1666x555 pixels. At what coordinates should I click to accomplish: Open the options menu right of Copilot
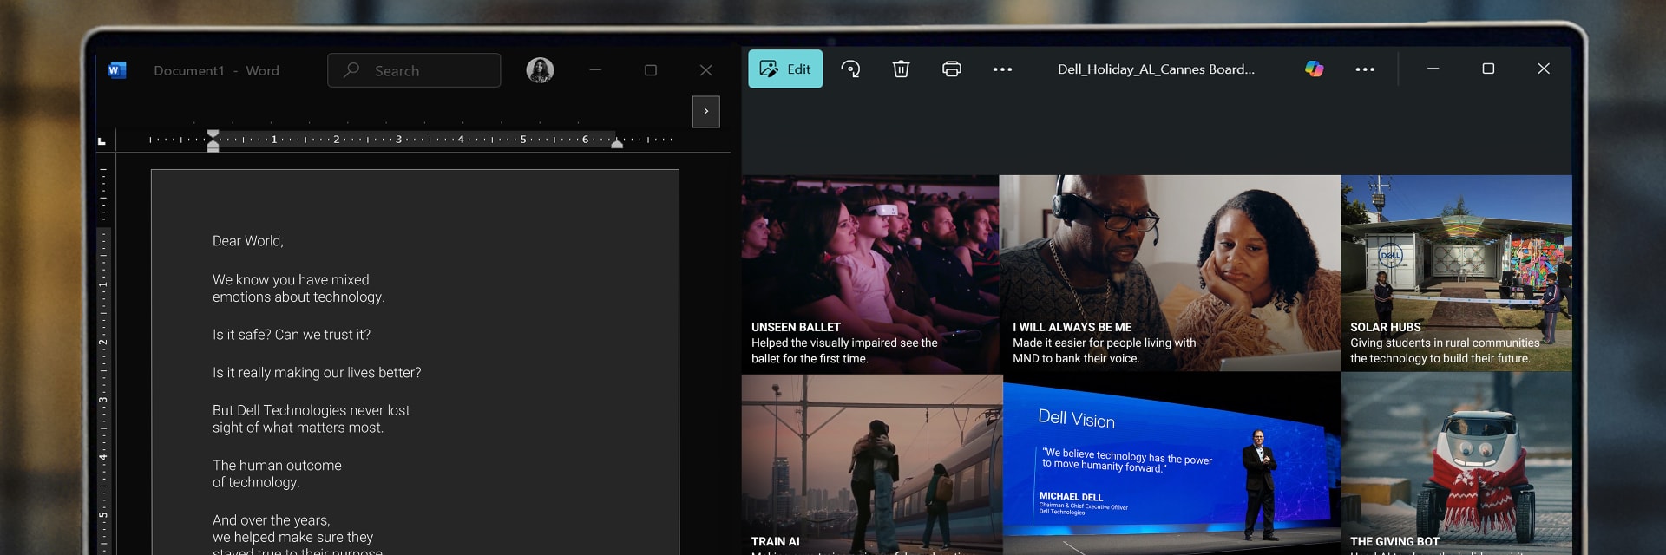(x=1365, y=69)
